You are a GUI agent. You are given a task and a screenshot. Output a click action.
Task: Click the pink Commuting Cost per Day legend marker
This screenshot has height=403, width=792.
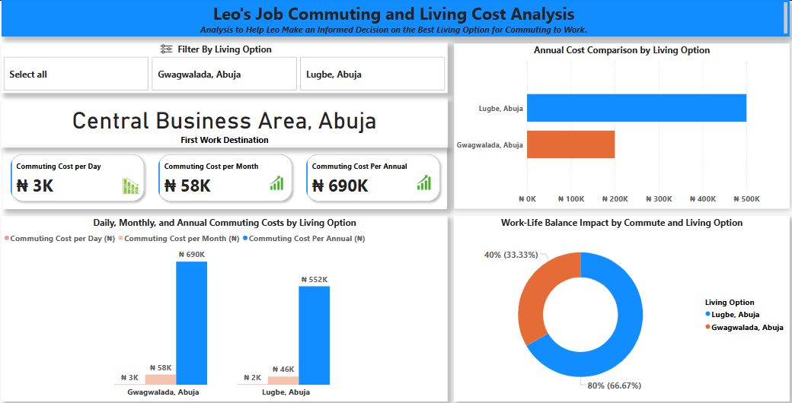7,239
